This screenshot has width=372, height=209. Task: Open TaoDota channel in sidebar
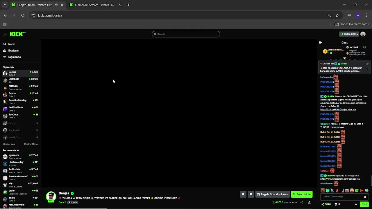click(20, 116)
